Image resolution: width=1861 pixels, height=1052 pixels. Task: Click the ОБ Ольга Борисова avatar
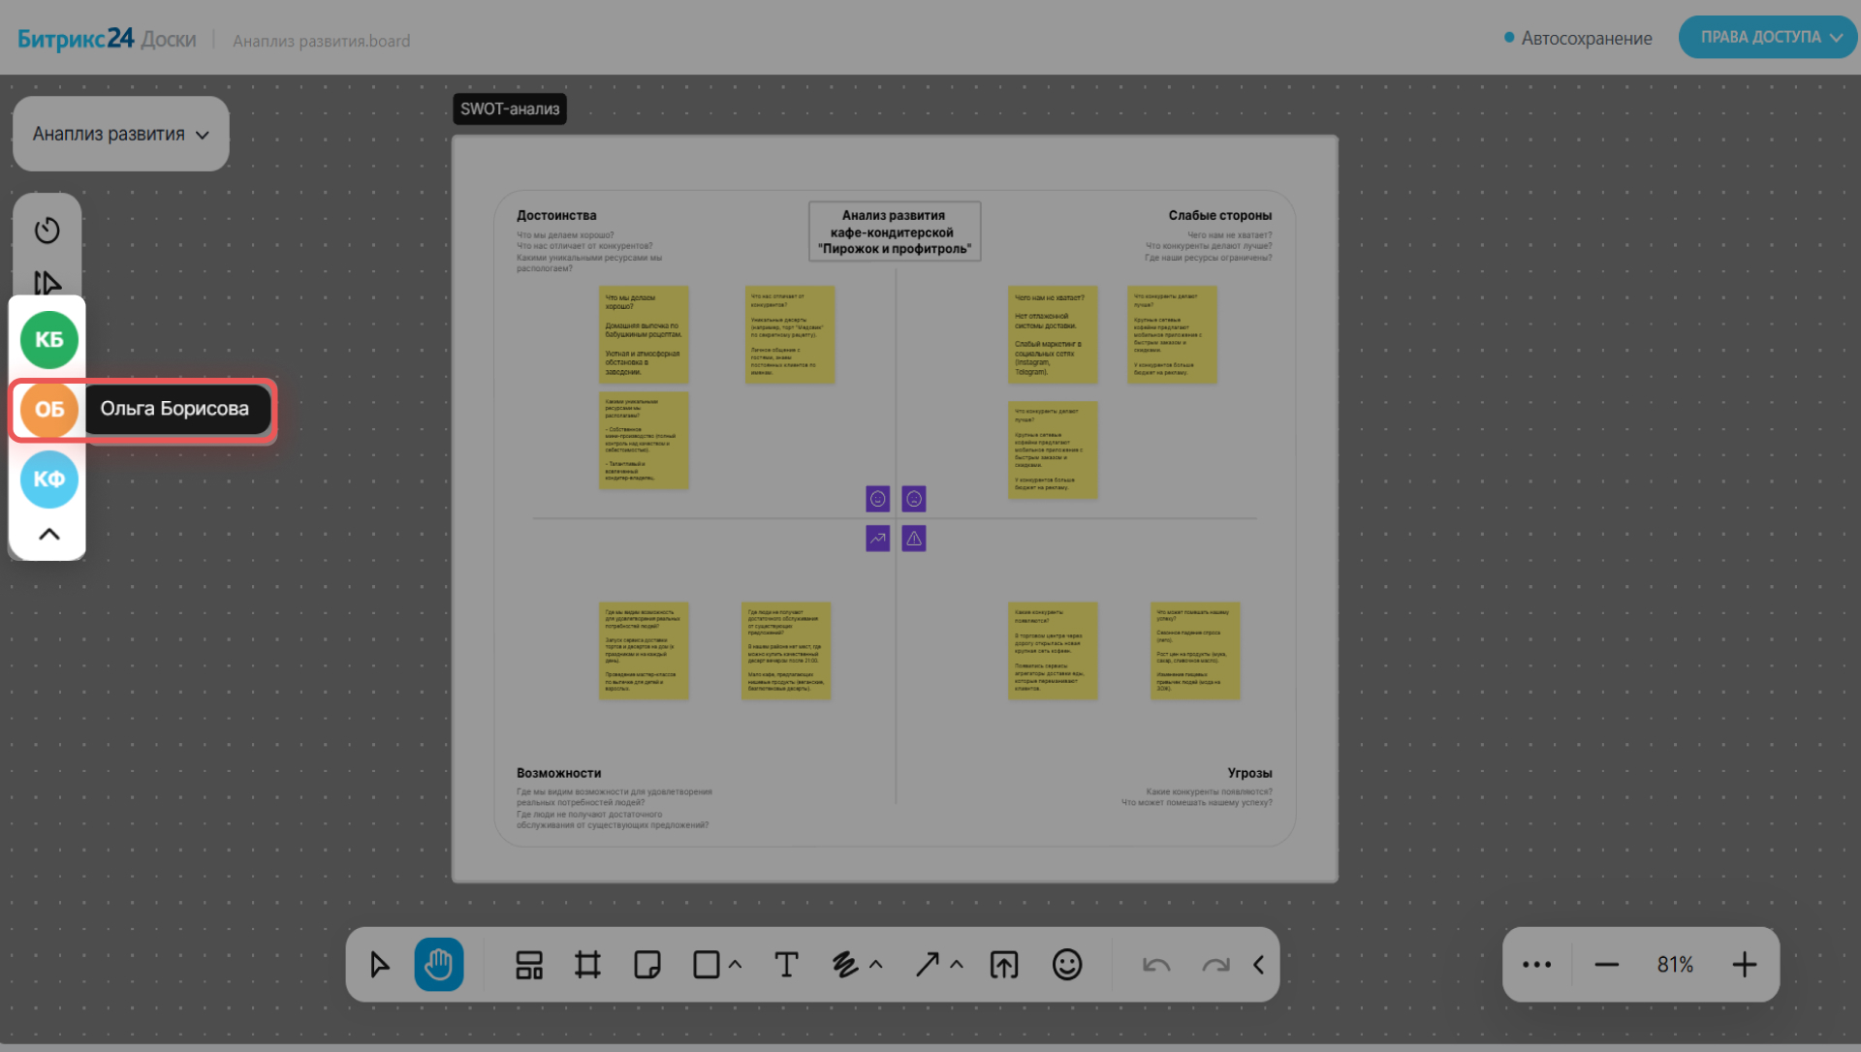[49, 410]
